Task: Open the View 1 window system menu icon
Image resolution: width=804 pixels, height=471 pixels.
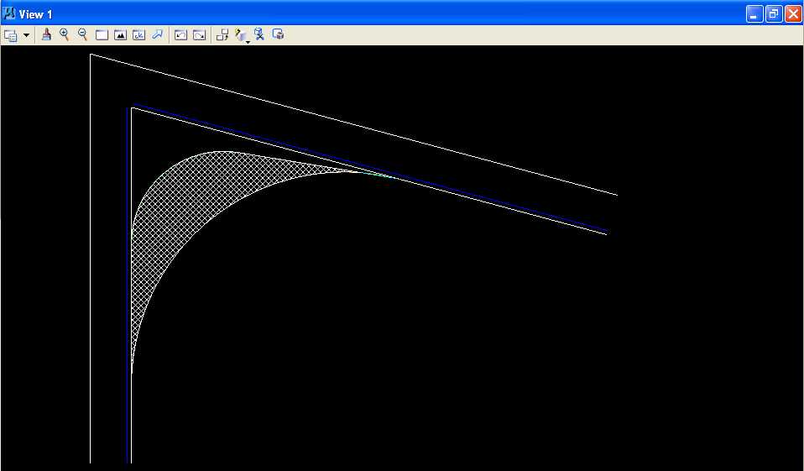Action: (9, 13)
